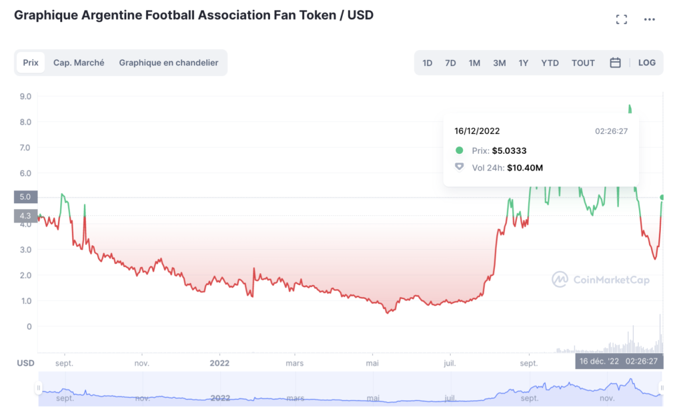Click the right handle of range slider
Viewport: 683px width, 413px height.
pyautogui.click(x=662, y=388)
